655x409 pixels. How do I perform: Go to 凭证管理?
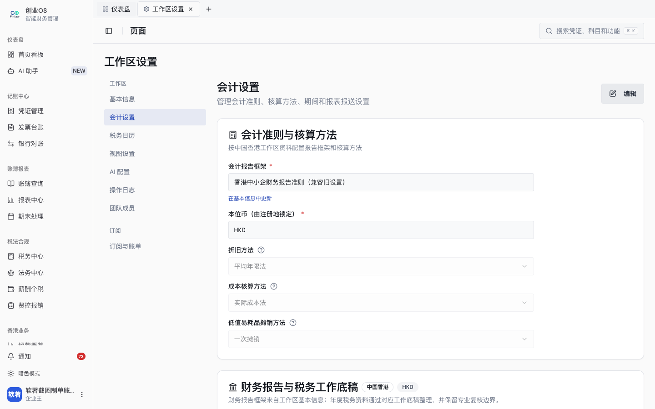click(x=46, y=111)
